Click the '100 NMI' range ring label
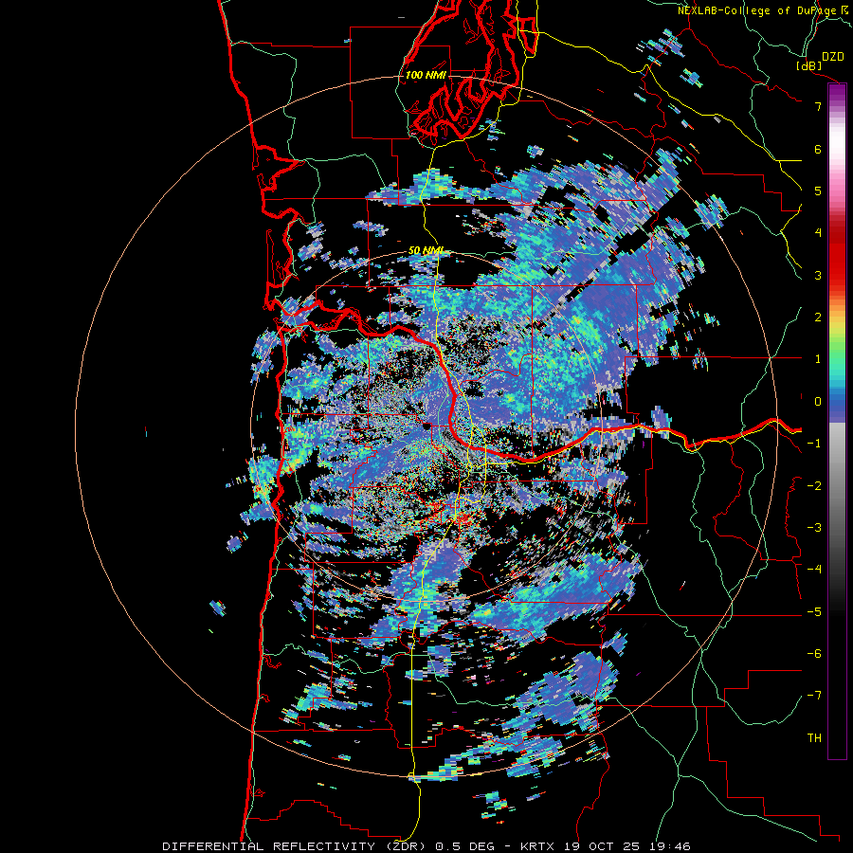The width and height of the screenshot is (853, 853). 426,75
